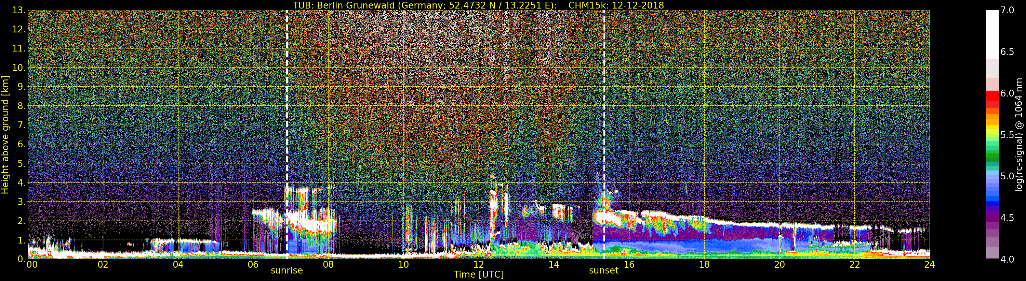Click time axis tick label '16'
The width and height of the screenshot is (1026, 281).
(629, 265)
